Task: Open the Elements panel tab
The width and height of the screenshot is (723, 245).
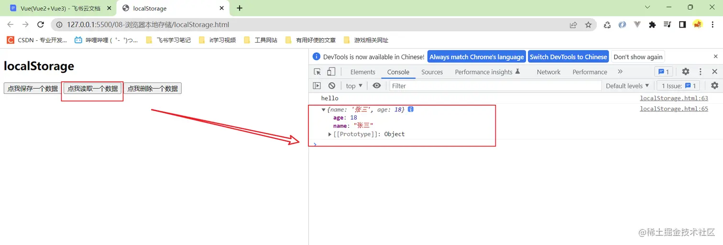Action: (362, 72)
